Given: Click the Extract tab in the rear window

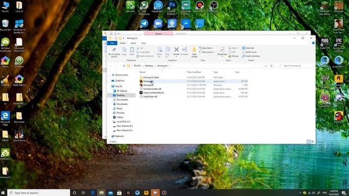Looking at the screenshot, I should [159, 34].
